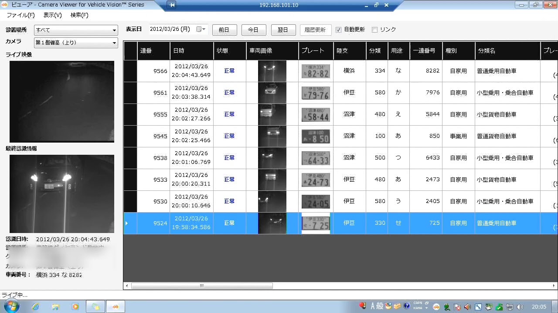The image size is (558, 313).
Task: Select row header for record 9538
Action: point(130,158)
